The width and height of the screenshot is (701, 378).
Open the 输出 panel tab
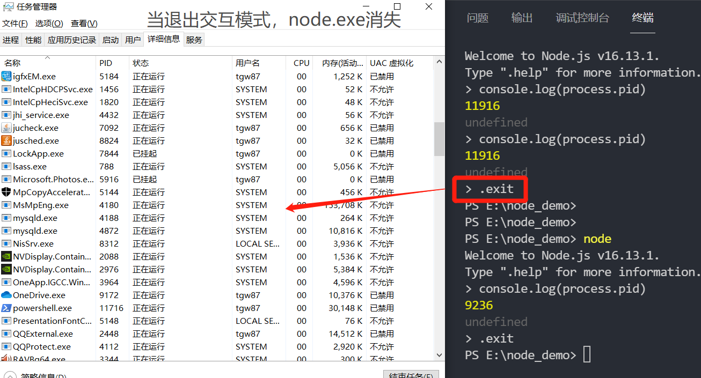point(522,18)
